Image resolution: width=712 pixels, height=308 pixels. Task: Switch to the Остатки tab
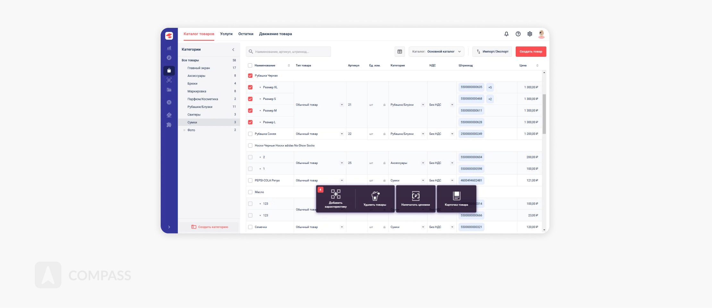pos(246,34)
